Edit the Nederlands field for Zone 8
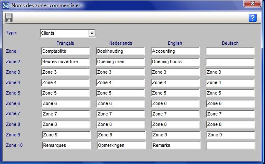The height and width of the screenshot is (164, 265). pos(121,125)
